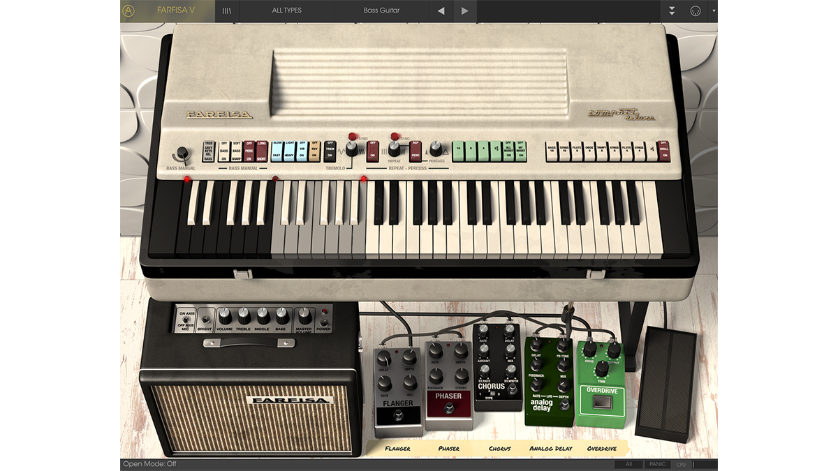This screenshot has height=471, width=838.
Task: Open the Chorus pedal slot label
Action: 500,448
